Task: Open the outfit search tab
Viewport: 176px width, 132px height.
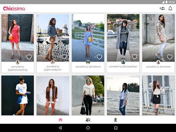Action: [88, 120]
